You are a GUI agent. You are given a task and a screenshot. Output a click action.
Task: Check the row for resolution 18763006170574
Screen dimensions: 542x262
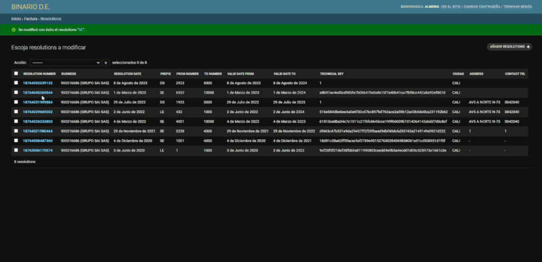16,150
